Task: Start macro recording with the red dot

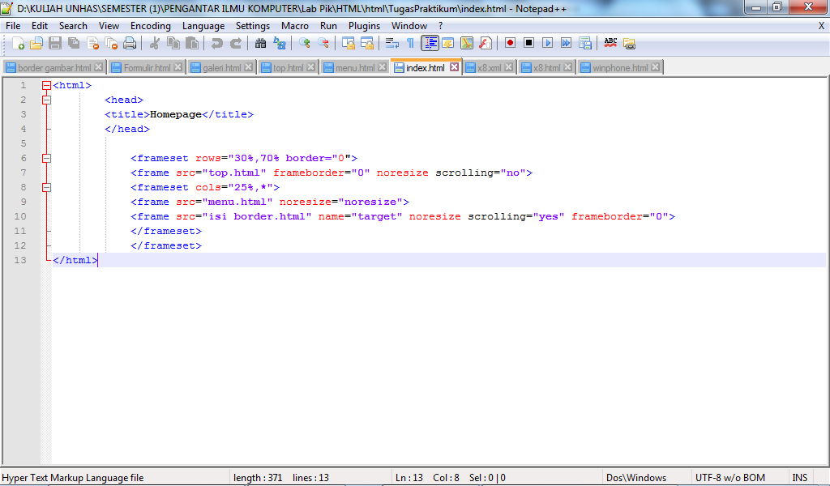Action: [x=510, y=44]
